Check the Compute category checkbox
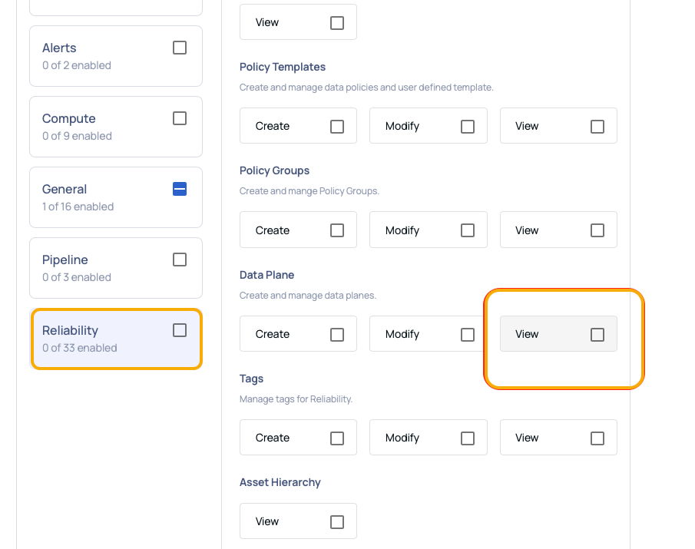Screen dimensions: 695x549 [x=180, y=118]
